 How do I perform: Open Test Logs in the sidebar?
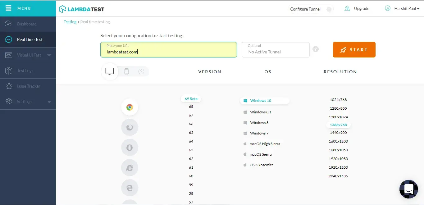pos(25,71)
